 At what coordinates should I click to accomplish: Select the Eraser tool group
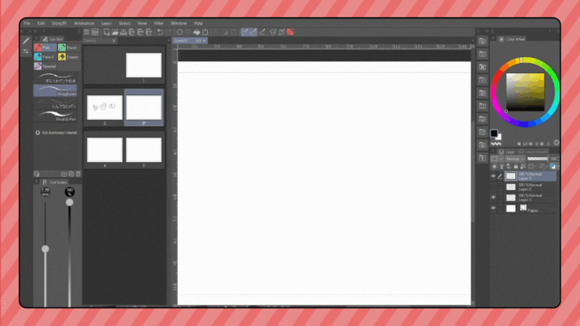[69, 57]
